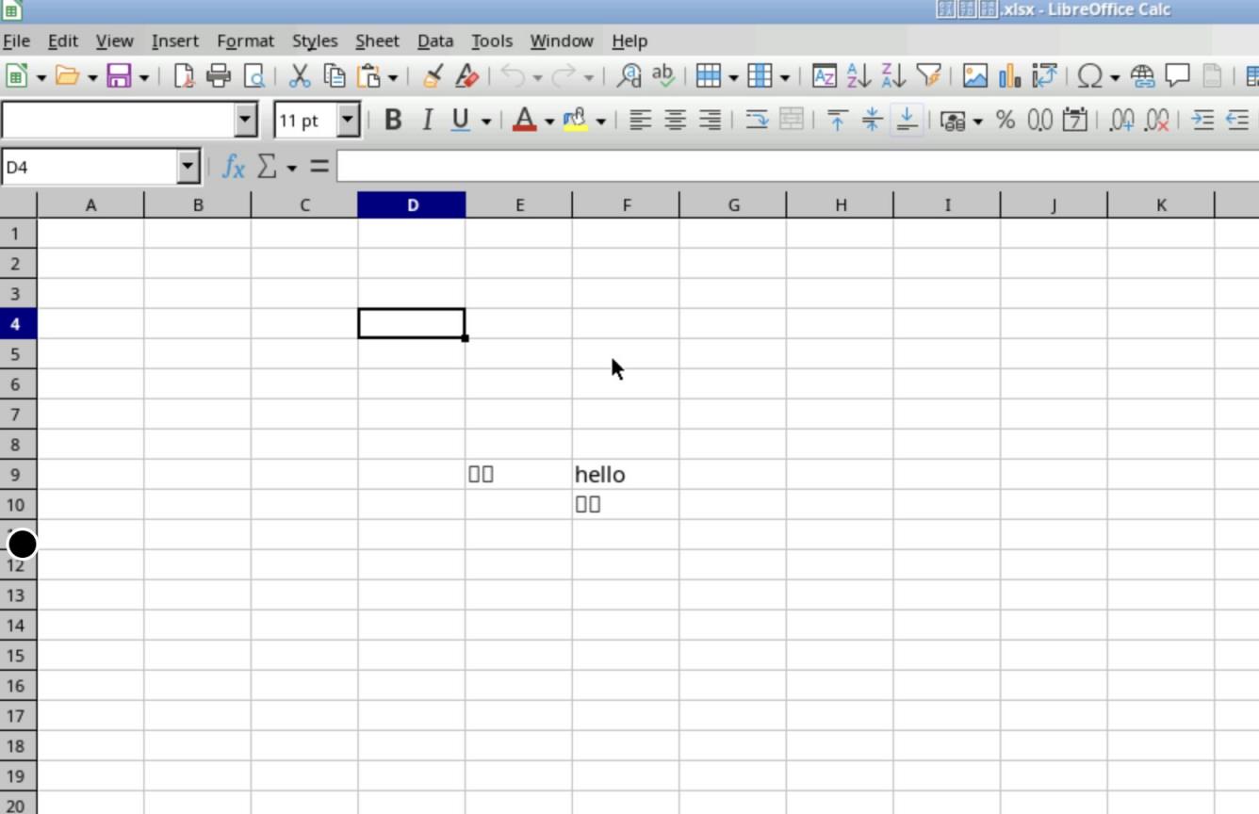Open the Sheet menu

click(377, 41)
